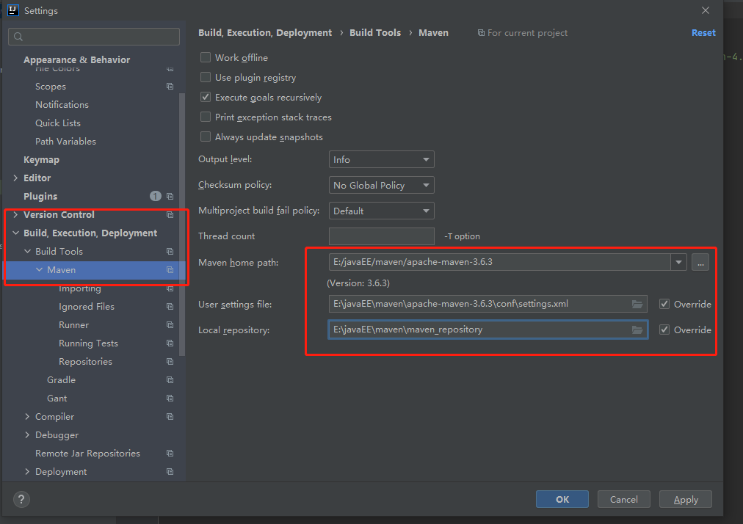The width and height of the screenshot is (743, 524).
Task: Select Notifications in the settings tree
Action: pyautogui.click(x=62, y=105)
